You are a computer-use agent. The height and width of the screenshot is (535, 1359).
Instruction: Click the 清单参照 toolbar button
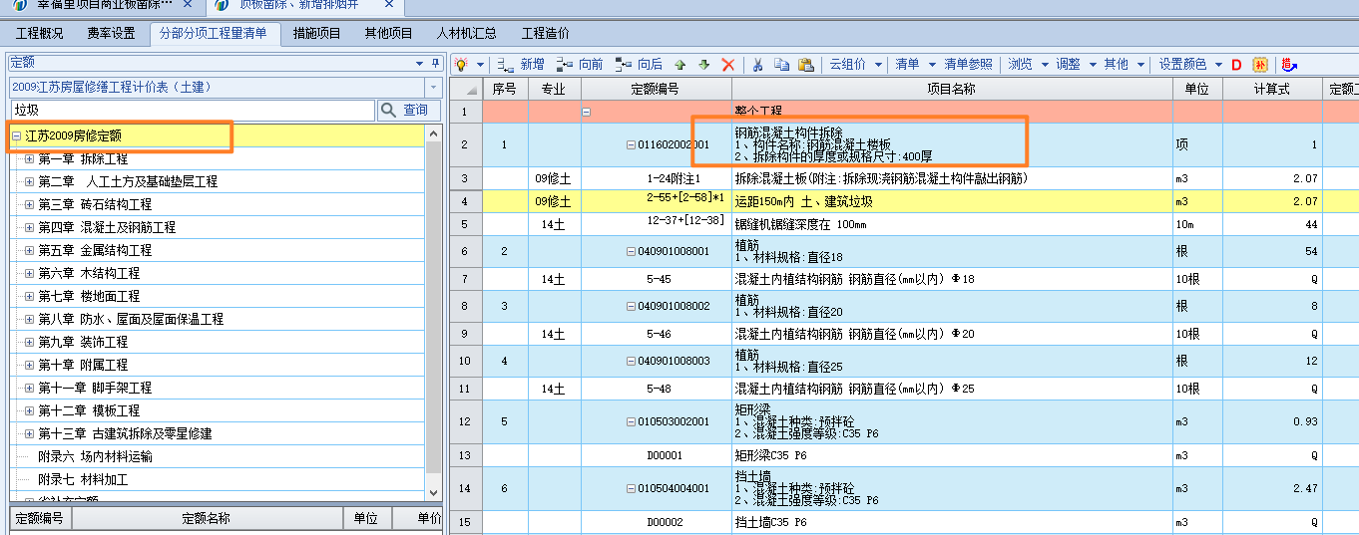pos(968,64)
